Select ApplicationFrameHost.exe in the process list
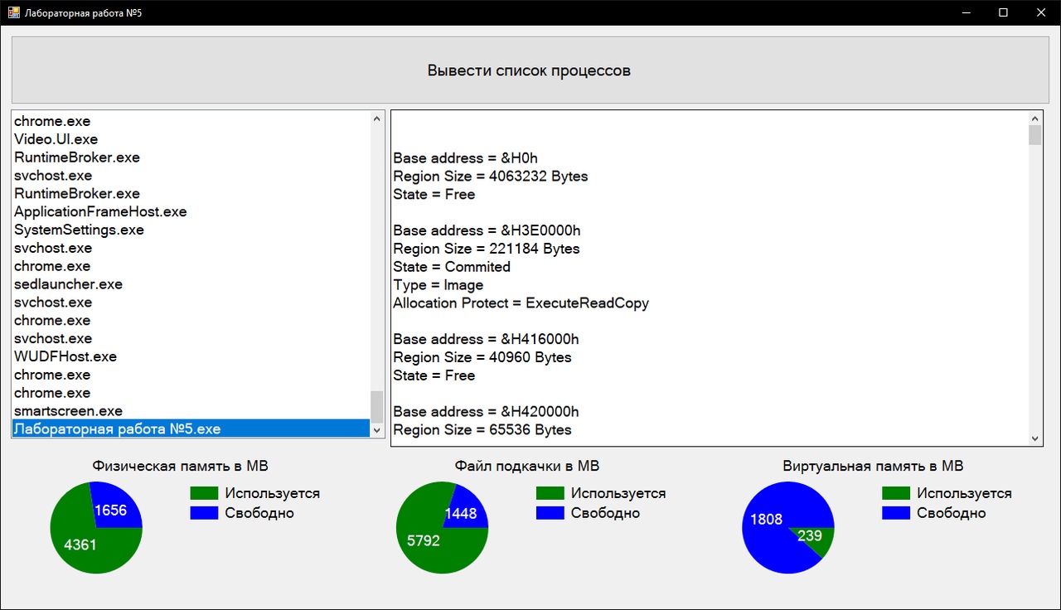 point(100,211)
